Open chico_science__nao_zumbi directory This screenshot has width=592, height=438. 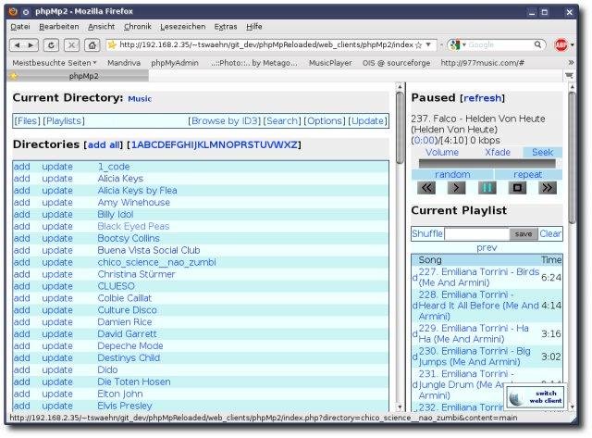click(x=156, y=262)
